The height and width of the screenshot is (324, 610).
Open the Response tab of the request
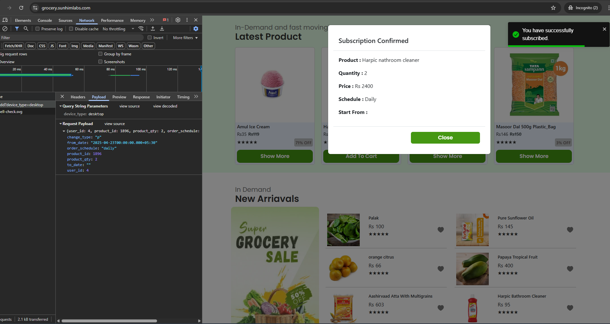coord(141,97)
